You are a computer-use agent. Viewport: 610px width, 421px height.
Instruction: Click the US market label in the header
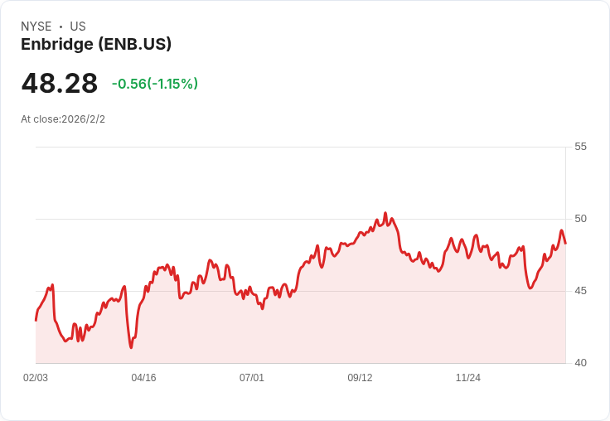[78, 27]
